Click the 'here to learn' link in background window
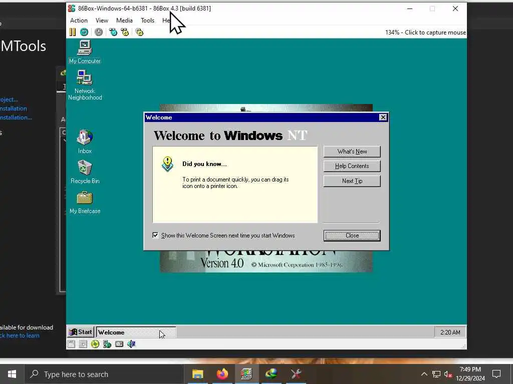The image size is (513, 384). click(23, 335)
